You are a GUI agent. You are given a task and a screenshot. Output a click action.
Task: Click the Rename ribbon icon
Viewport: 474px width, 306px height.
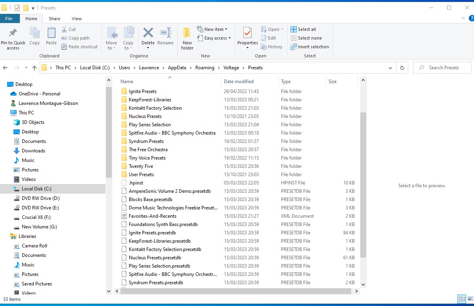[165, 32]
